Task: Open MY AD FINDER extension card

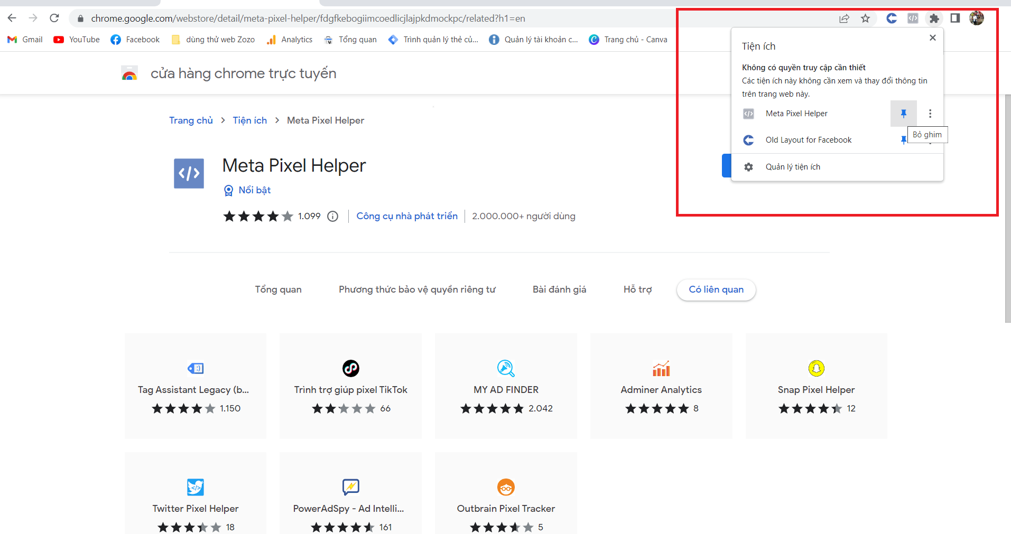Action: pyautogui.click(x=506, y=386)
